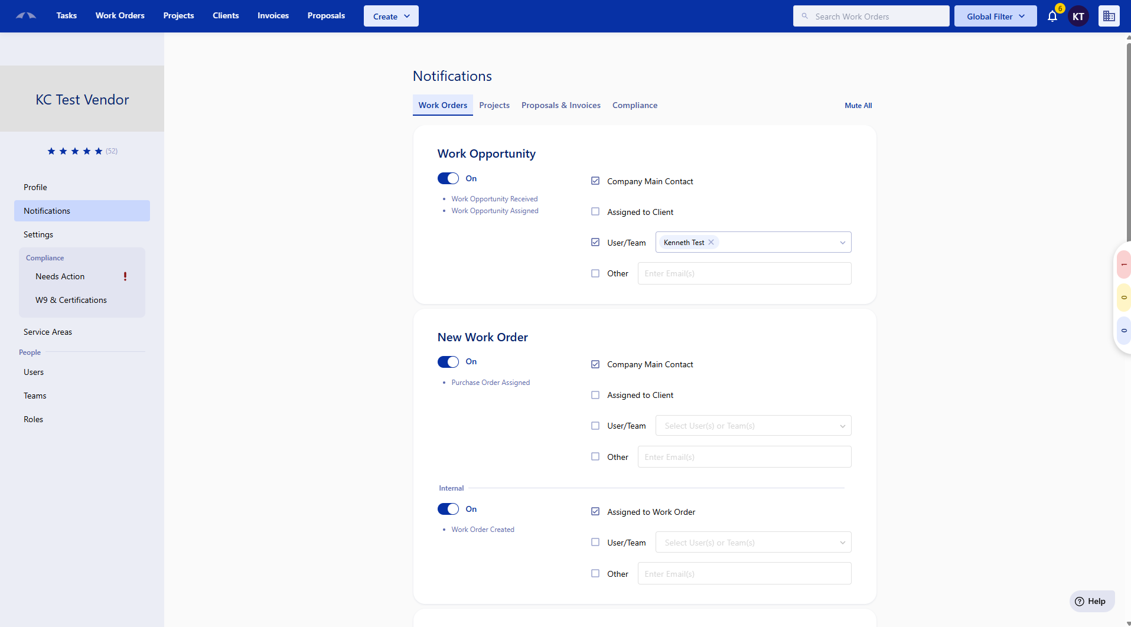Image resolution: width=1131 pixels, height=627 pixels.
Task: Check Internal User/Team checkbox
Action: click(595, 543)
